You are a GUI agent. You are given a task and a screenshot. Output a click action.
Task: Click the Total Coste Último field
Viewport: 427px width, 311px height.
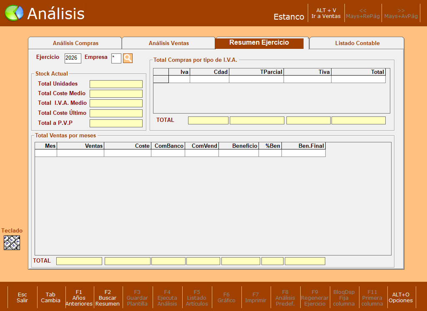pos(116,114)
